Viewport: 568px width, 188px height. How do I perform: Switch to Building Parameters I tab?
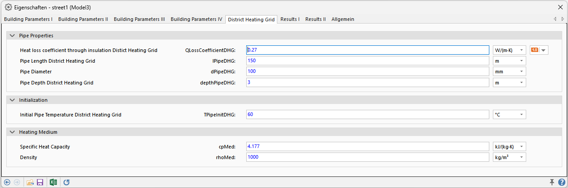(x=28, y=19)
